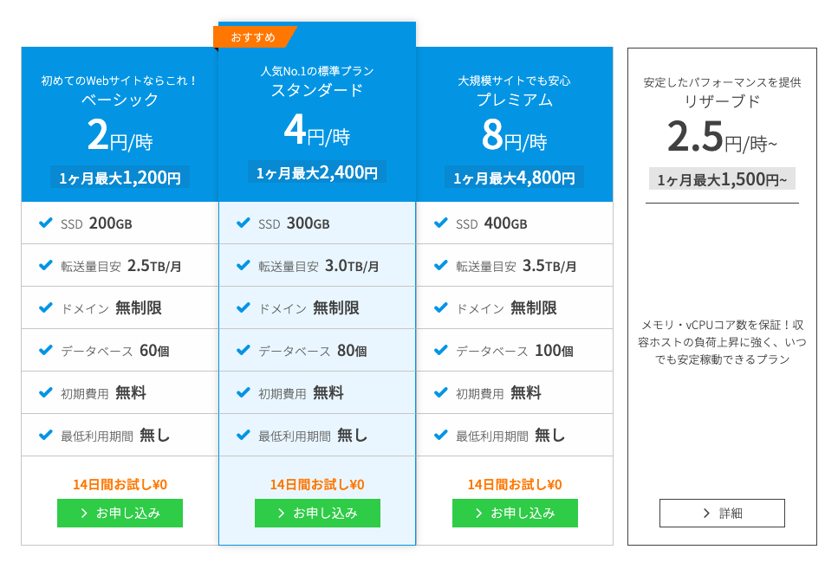Click the 14日間お試し¥0 text under ベーシック
The image size is (838, 569).
(120, 485)
